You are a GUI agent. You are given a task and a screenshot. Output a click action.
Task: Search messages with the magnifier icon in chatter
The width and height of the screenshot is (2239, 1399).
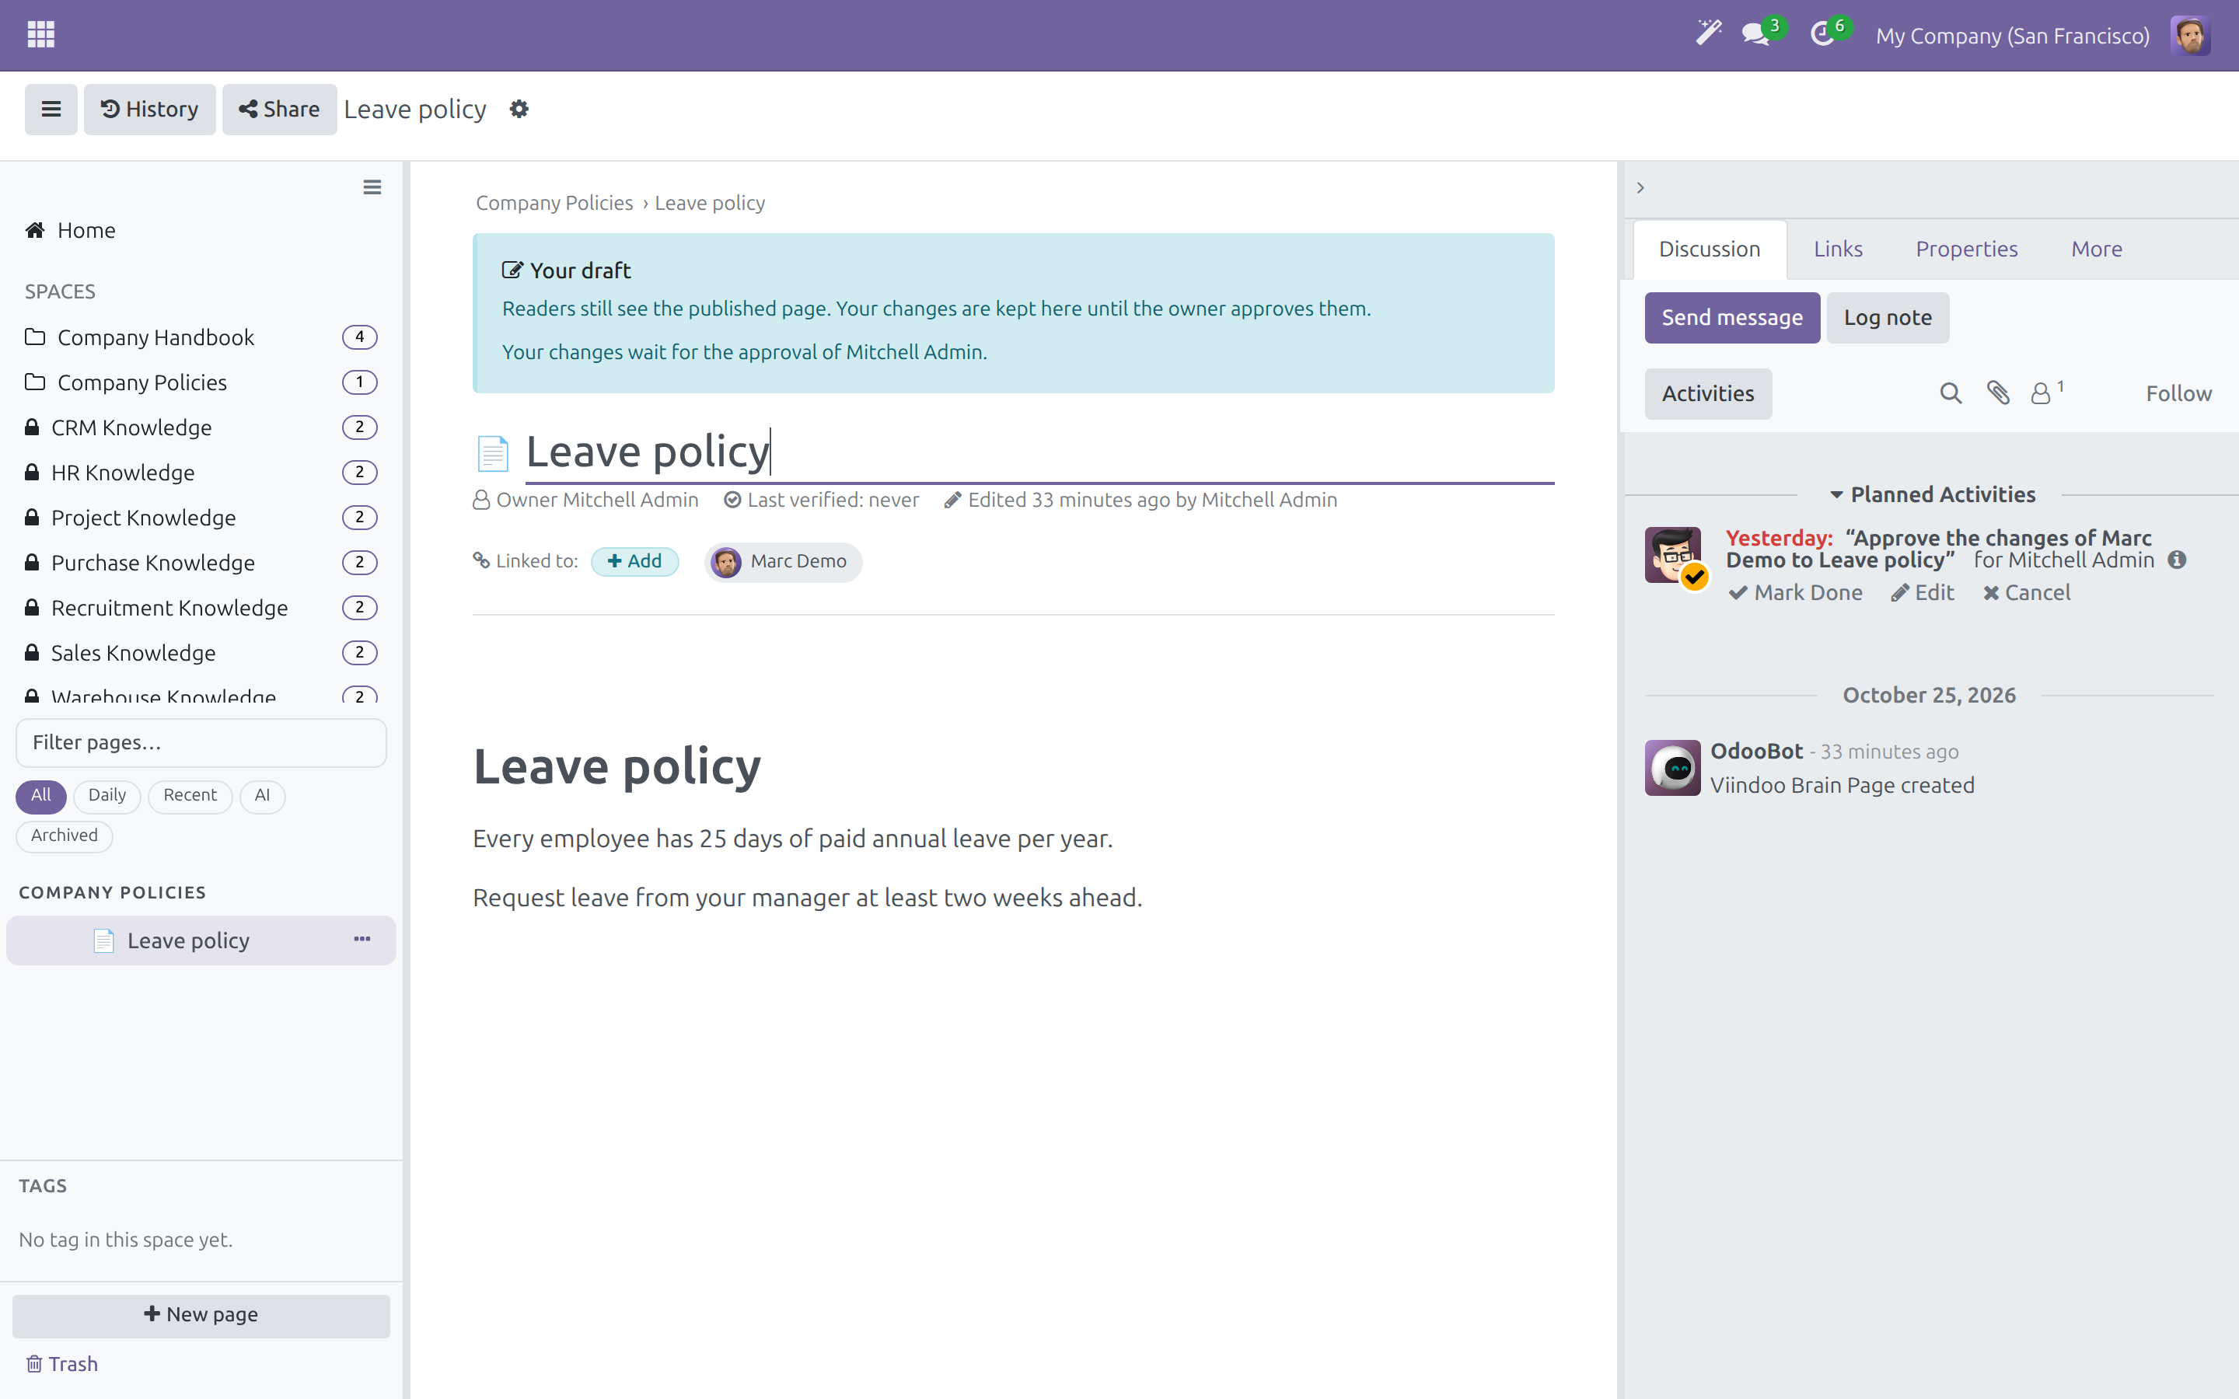(1951, 393)
